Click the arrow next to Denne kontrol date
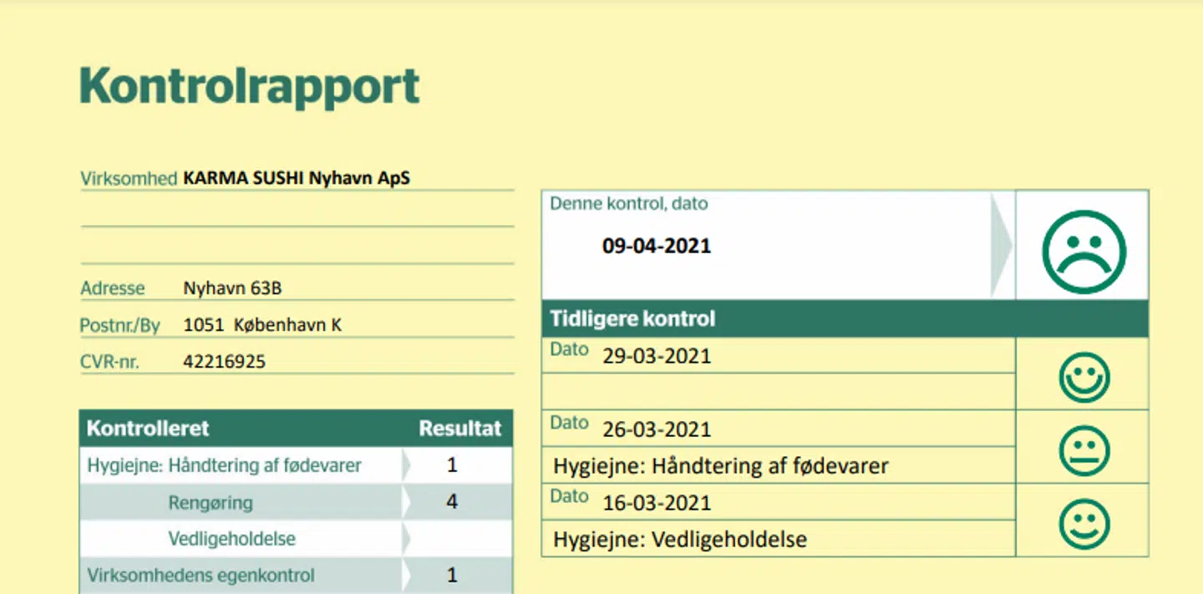The width and height of the screenshot is (1203, 594). [1001, 246]
